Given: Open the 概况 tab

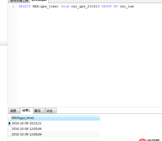Looking at the screenshot, I should 39,111.
